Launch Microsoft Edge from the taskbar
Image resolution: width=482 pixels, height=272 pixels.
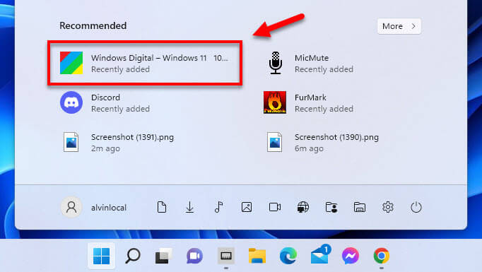[x=288, y=256]
